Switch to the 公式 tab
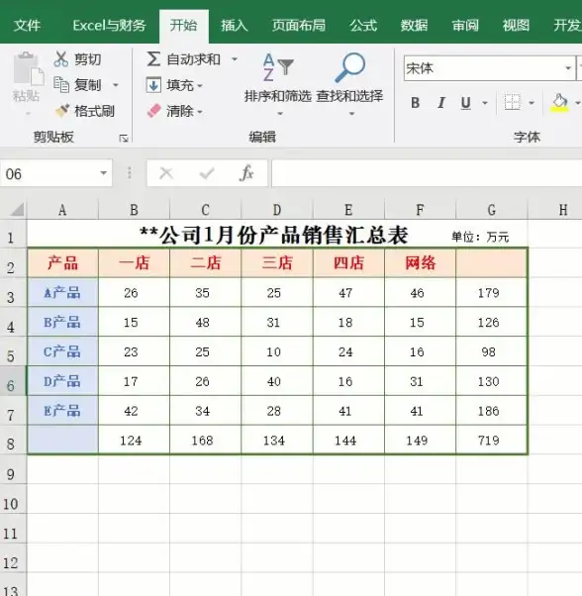Image resolution: width=582 pixels, height=596 pixels. click(363, 26)
